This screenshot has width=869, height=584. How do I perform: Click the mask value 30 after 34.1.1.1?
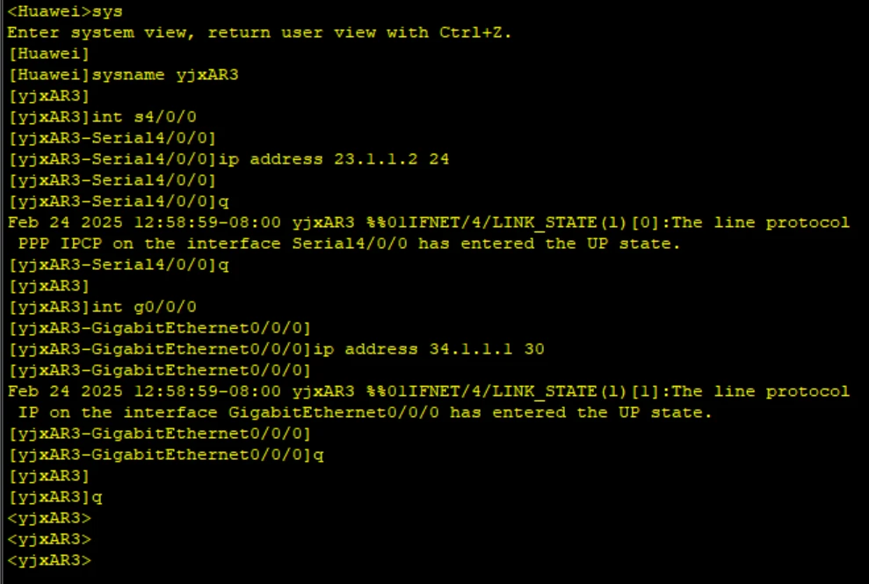(534, 349)
